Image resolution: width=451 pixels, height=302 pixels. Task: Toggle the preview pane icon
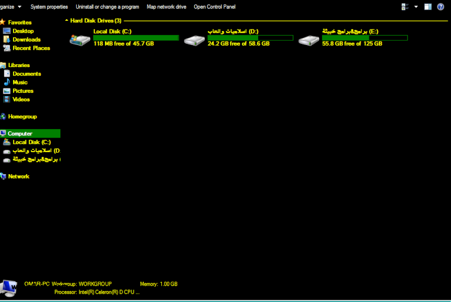click(428, 7)
